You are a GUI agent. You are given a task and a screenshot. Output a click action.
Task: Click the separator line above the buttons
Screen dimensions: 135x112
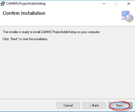pos(67,99)
